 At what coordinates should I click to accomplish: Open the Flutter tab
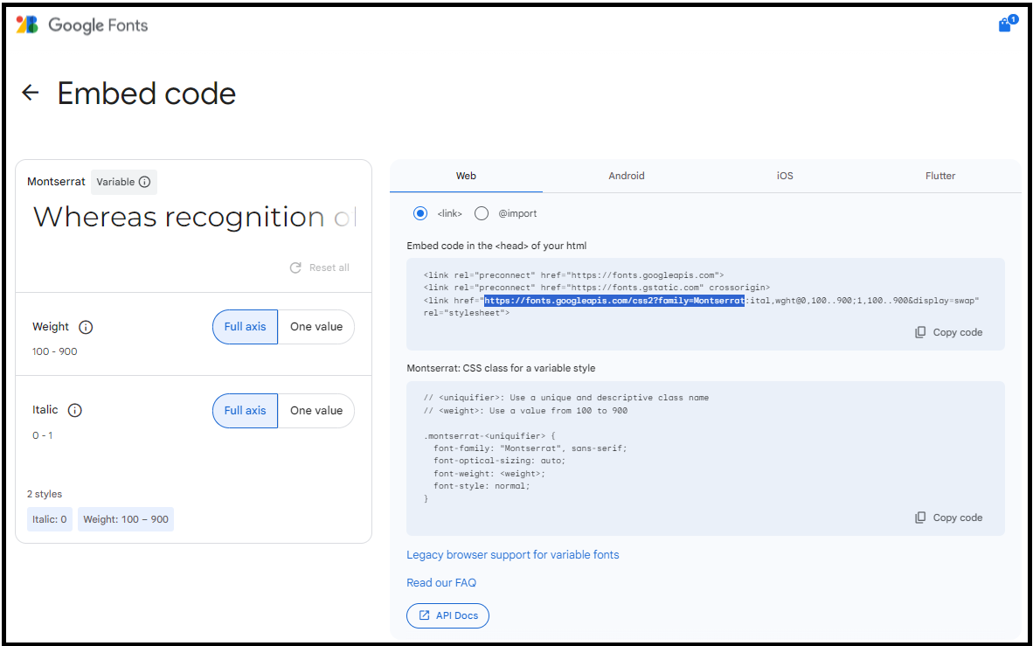(x=940, y=176)
